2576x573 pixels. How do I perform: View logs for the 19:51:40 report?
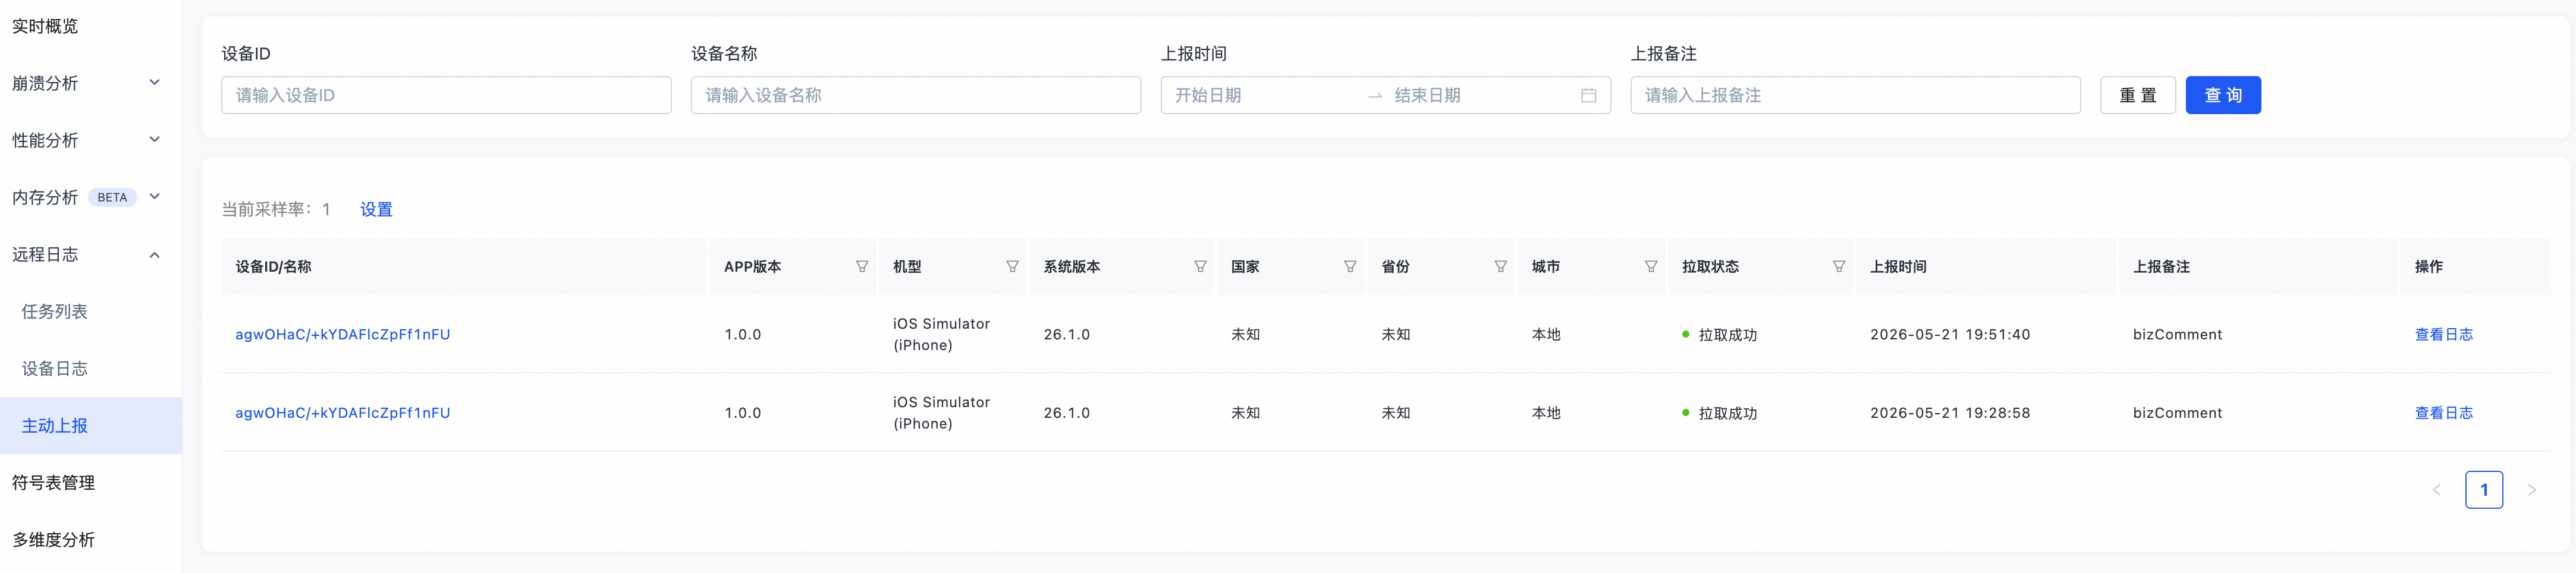click(x=2443, y=335)
